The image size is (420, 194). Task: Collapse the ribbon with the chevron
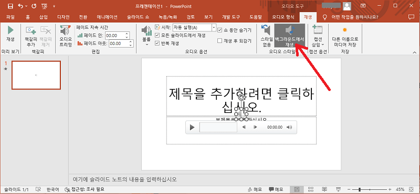pyautogui.click(x=414, y=52)
